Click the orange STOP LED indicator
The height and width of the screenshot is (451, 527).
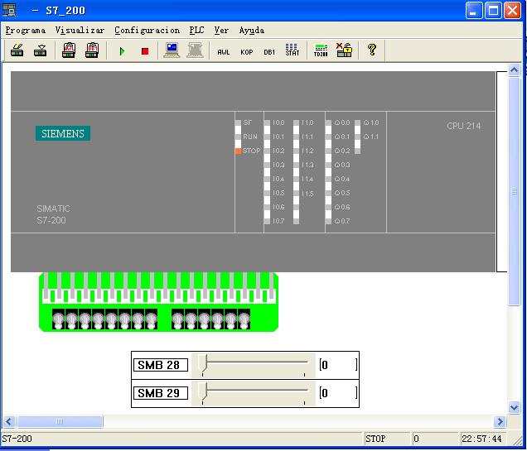point(238,151)
